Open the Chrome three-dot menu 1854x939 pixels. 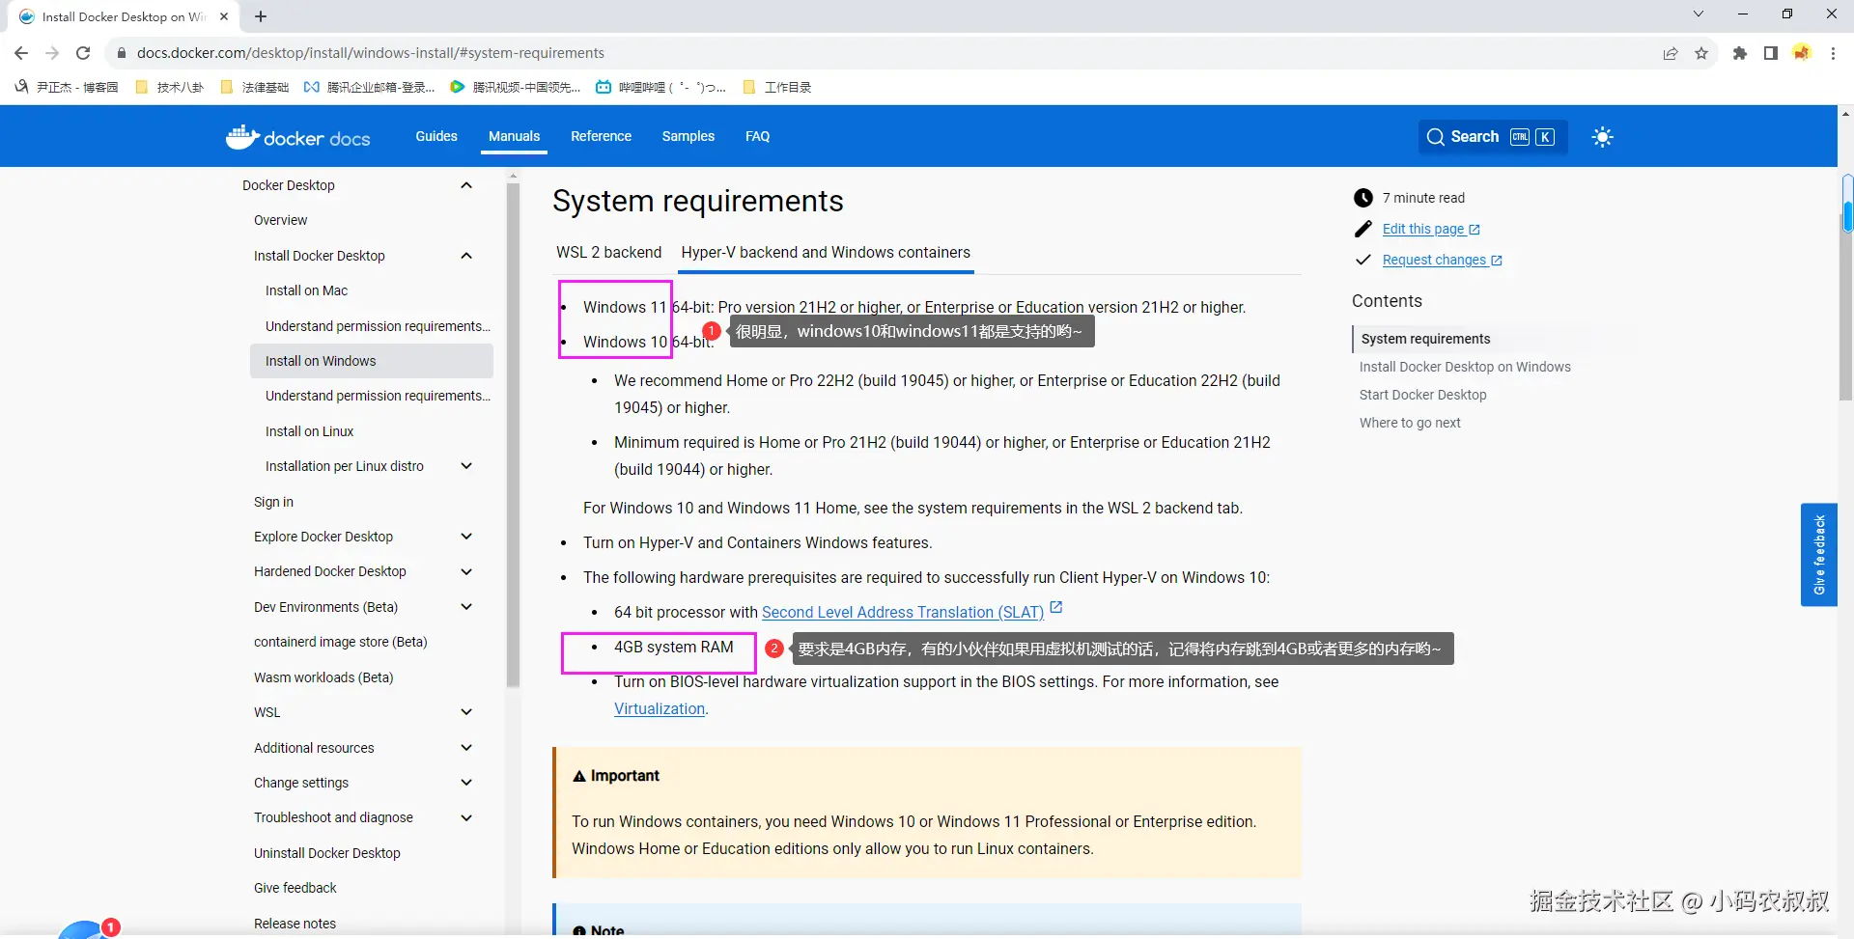tap(1833, 53)
